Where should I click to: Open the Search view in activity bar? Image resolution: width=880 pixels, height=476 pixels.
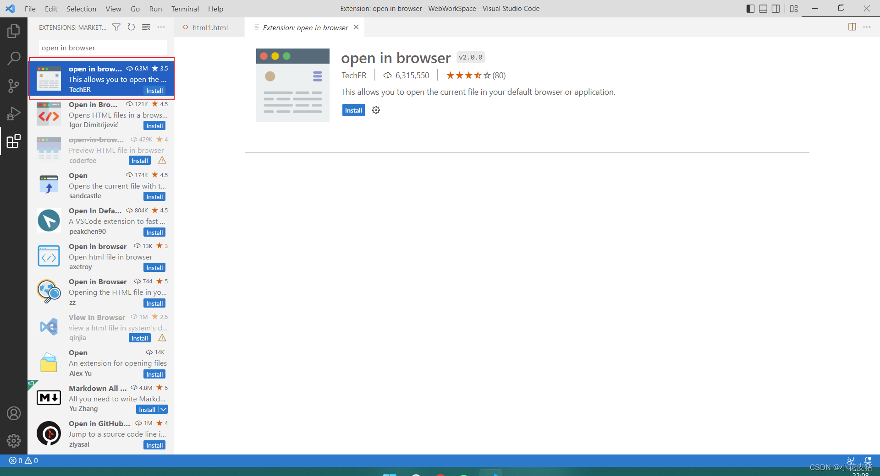click(x=14, y=59)
